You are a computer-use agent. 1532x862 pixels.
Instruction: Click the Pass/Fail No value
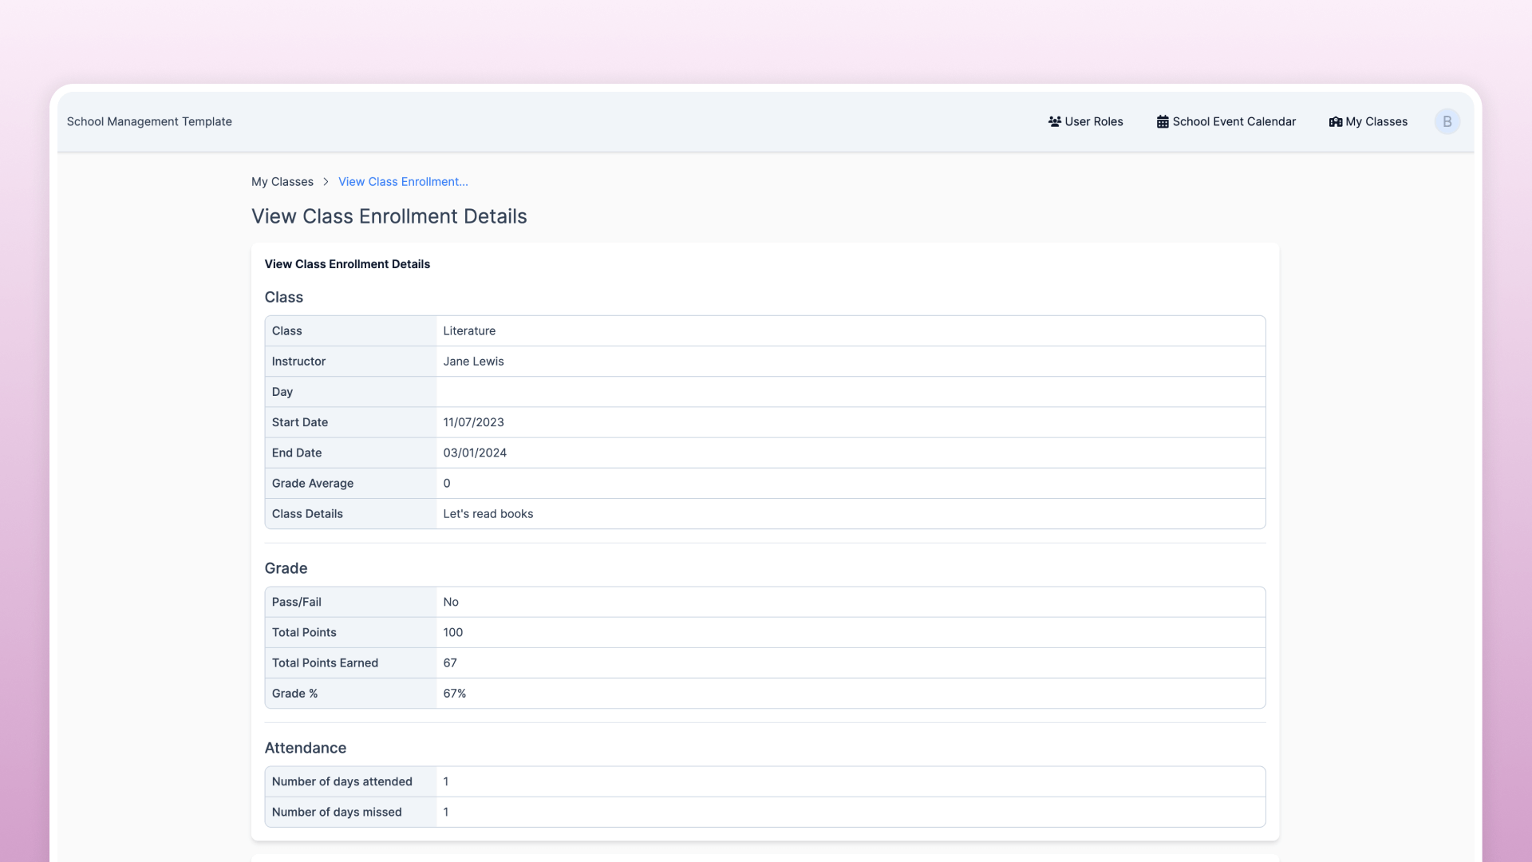[x=451, y=602]
